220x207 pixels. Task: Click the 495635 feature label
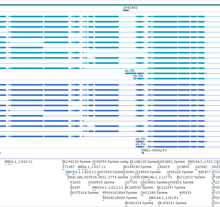185,193
